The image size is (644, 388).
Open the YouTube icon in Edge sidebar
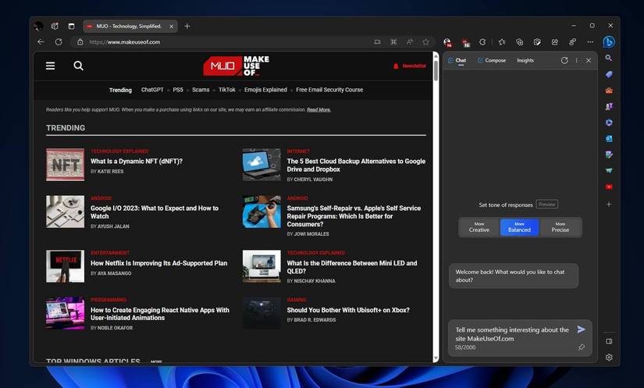click(x=609, y=187)
